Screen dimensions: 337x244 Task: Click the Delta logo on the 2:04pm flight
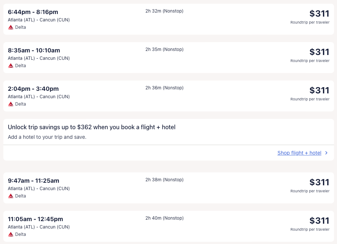coord(11,104)
